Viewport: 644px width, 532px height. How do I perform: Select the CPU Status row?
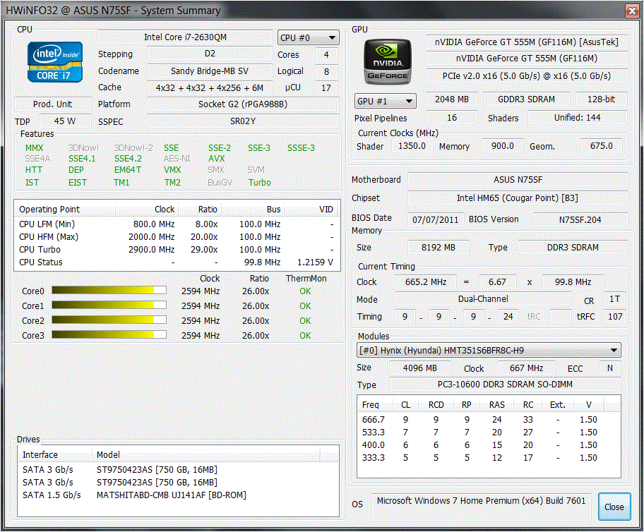tap(177, 262)
